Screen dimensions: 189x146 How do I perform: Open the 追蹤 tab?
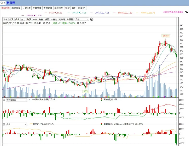(67, 8)
